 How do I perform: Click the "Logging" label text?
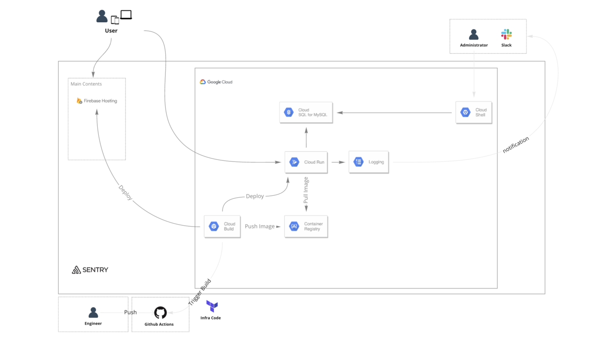coord(376,162)
